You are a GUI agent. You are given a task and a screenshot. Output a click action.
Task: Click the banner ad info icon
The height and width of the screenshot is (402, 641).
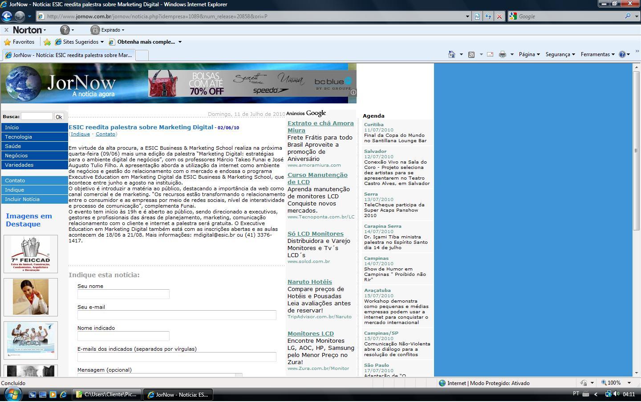[x=353, y=92]
